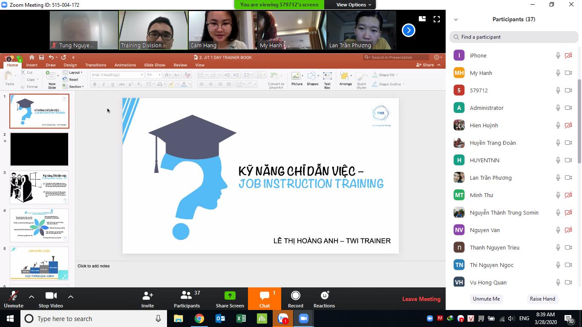Expand audio options arrow beside Unmute

(x=32, y=297)
